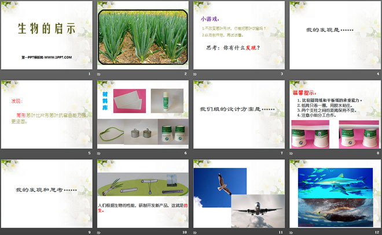Viewport: 382px width, 235px height.
Task: Click animation star icon under slide 8
Action: (291, 154)
